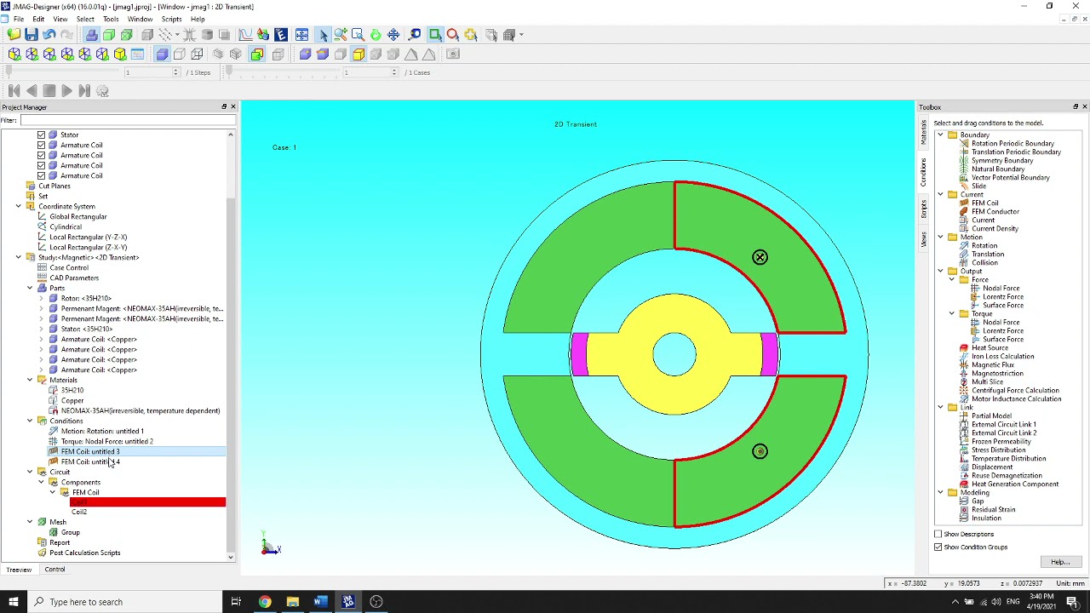1090x613 pixels.
Task: Click the green rotate view icon
Action: 376,35
